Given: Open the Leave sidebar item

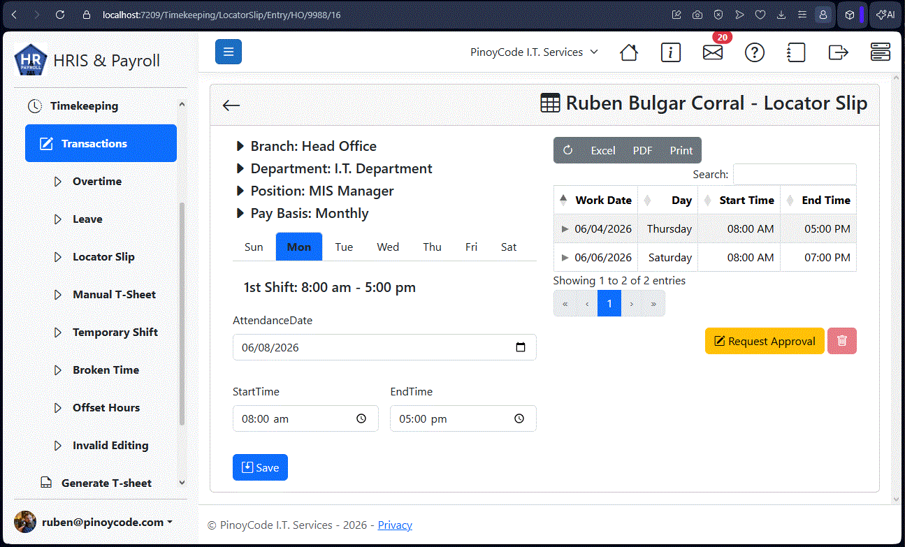Looking at the screenshot, I should point(87,219).
